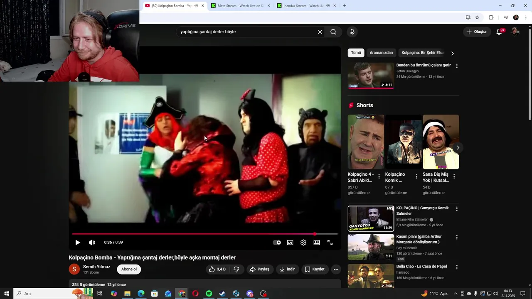
Task: Open the video player settings gear
Action: click(x=303, y=243)
